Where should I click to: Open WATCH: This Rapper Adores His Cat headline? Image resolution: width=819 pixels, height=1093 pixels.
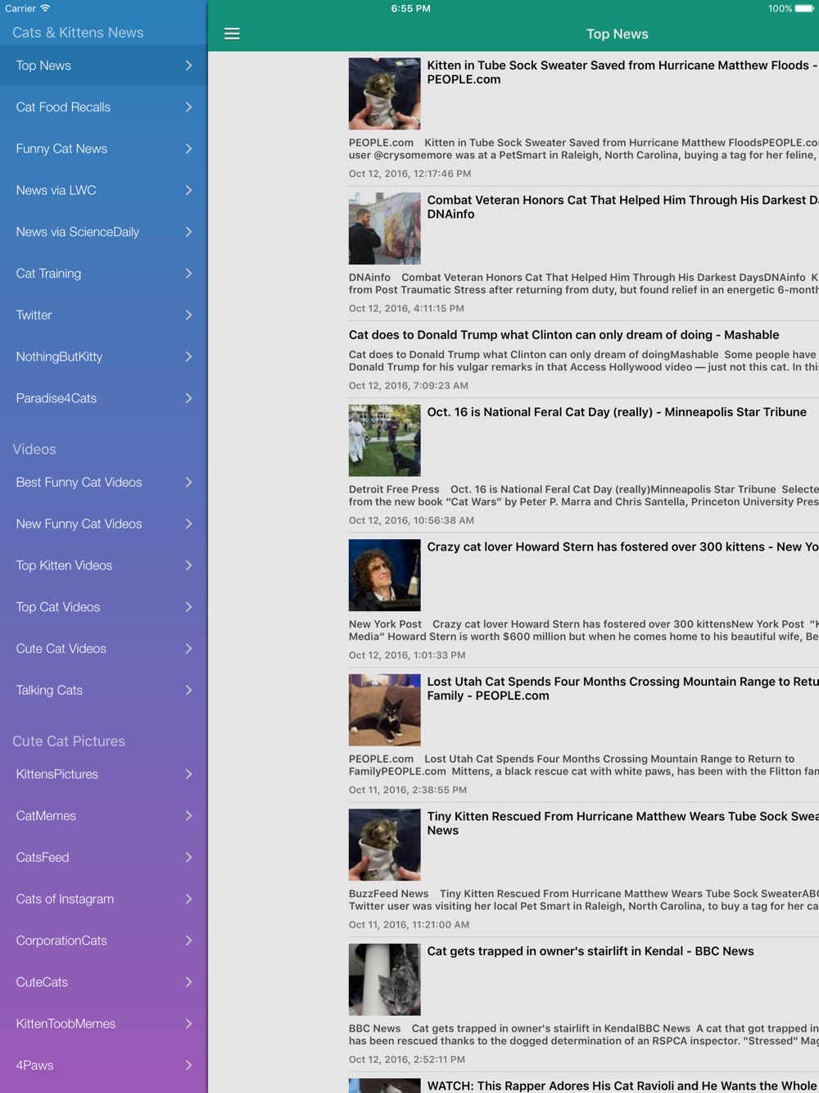622,1086
